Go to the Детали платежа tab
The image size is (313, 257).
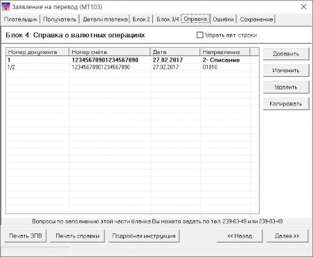tap(105, 19)
